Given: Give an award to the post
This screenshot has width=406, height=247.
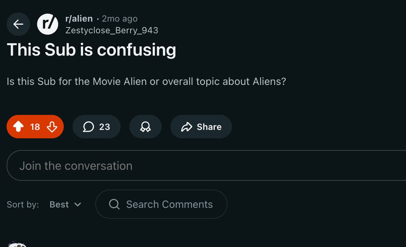Looking at the screenshot, I should click(x=145, y=127).
